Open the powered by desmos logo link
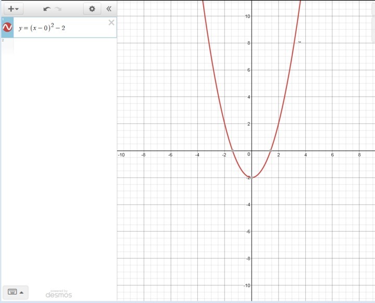Screen dimensions: 375x303 coord(58,294)
